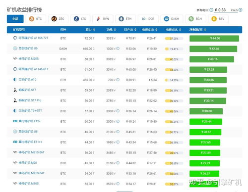Image resolution: width=248 pixels, height=192 pixels.
Task: Open the 蚂蚁矿机 S17 Pro miner link
Action: point(30,100)
